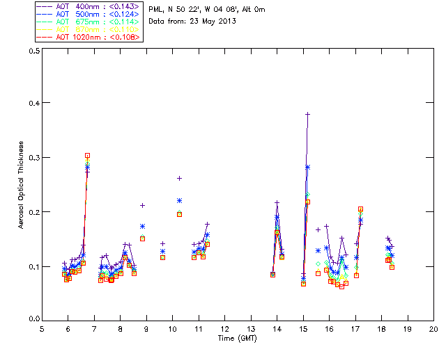Click the x-axis label 17

pyautogui.click(x=355, y=329)
